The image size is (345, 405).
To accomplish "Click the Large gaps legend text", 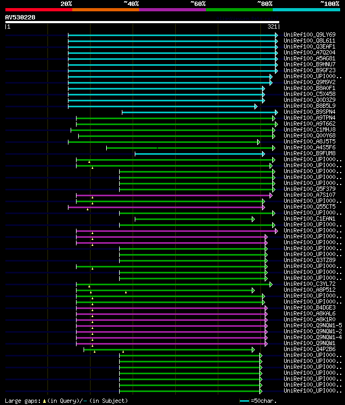I will (66, 401).
